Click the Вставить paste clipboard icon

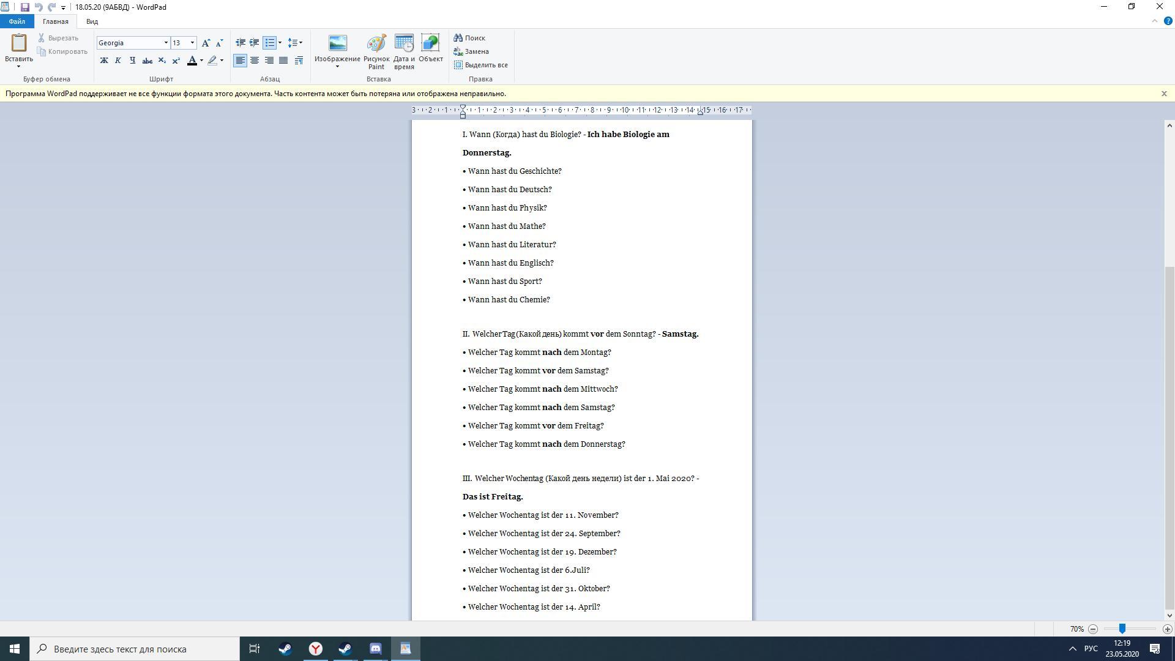(19, 43)
